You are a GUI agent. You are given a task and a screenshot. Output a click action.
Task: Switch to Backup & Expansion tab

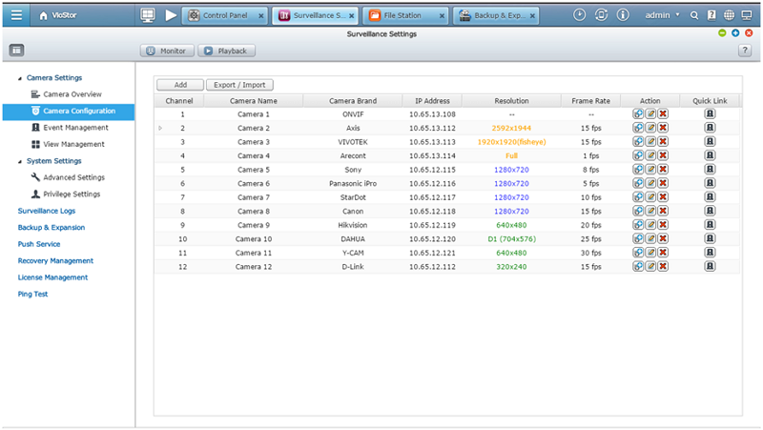click(494, 15)
